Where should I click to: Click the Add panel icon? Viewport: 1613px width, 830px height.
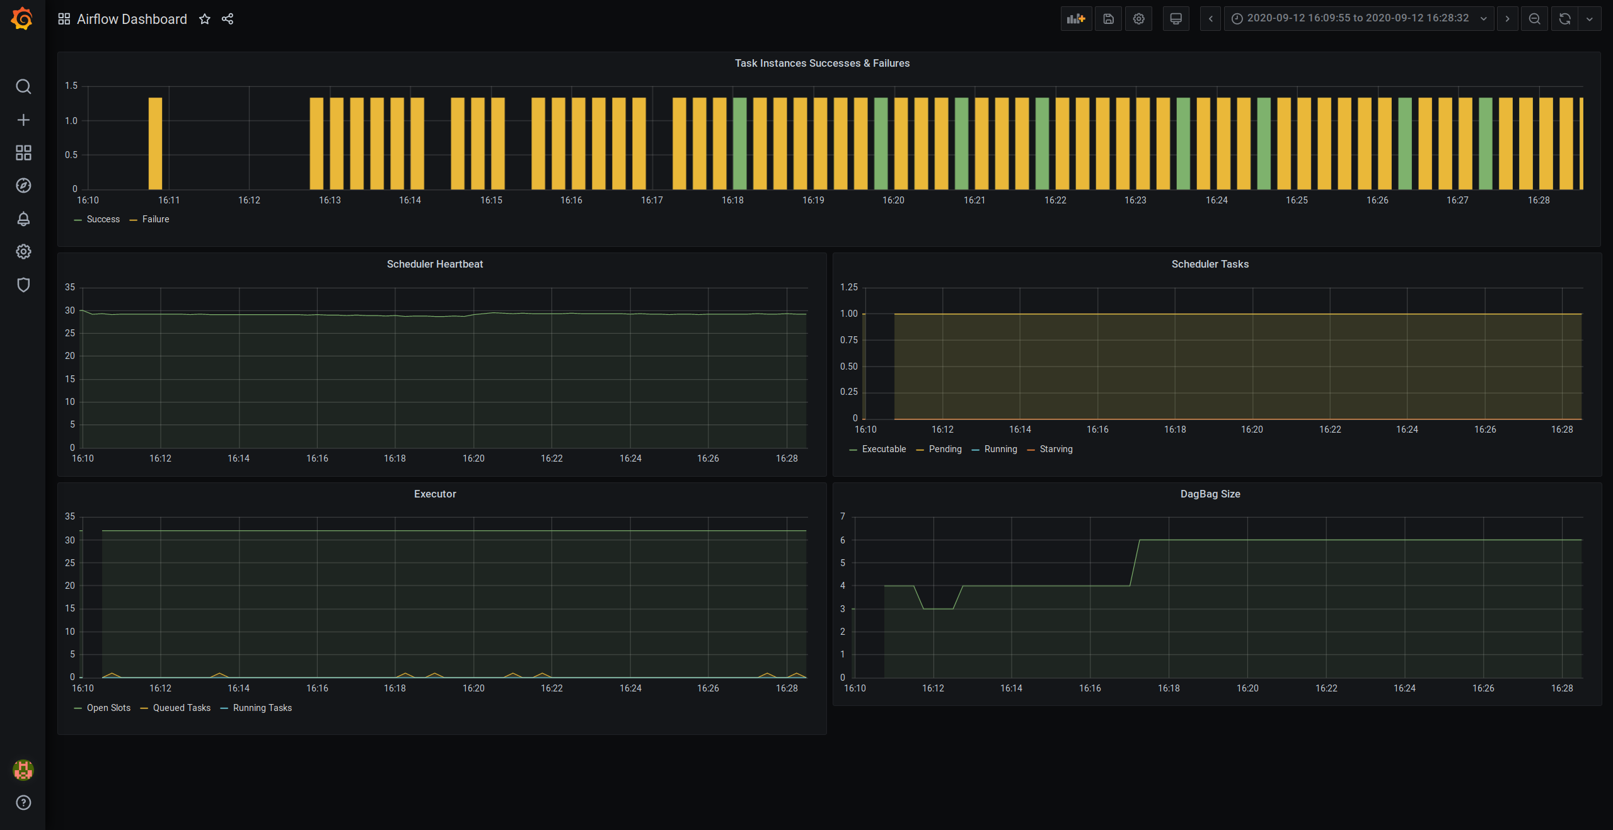pyautogui.click(x=1075, y=19)
